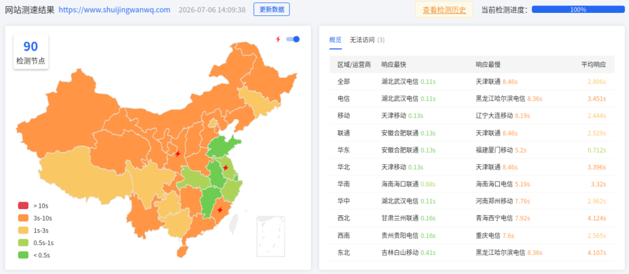Click the 0.712s average response value

point(596,150)
